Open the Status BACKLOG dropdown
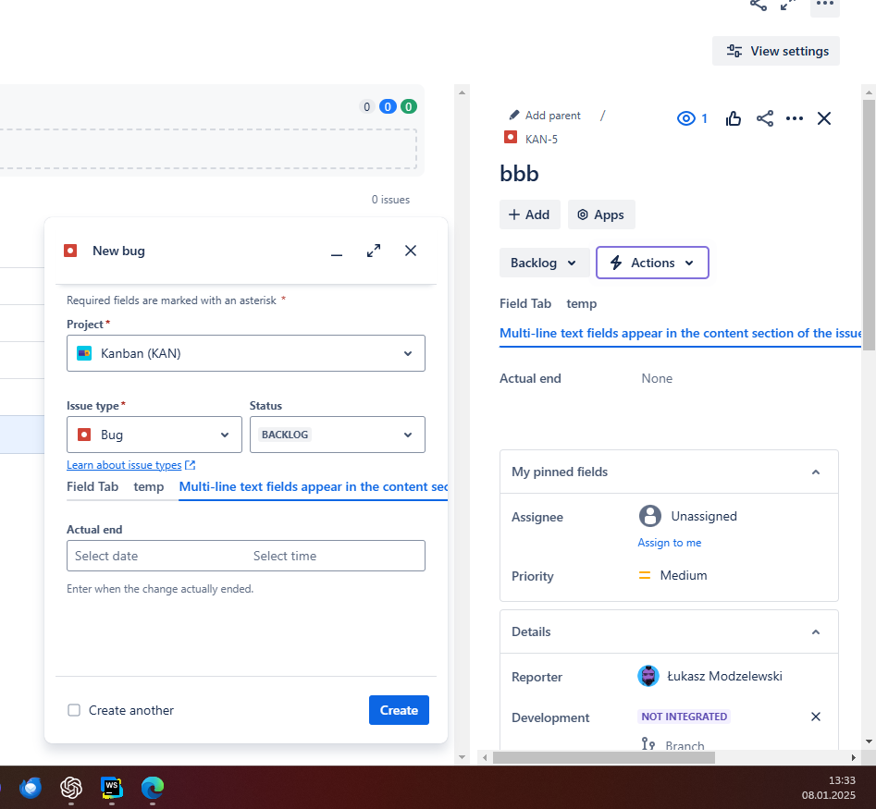 tap(338, 435)
